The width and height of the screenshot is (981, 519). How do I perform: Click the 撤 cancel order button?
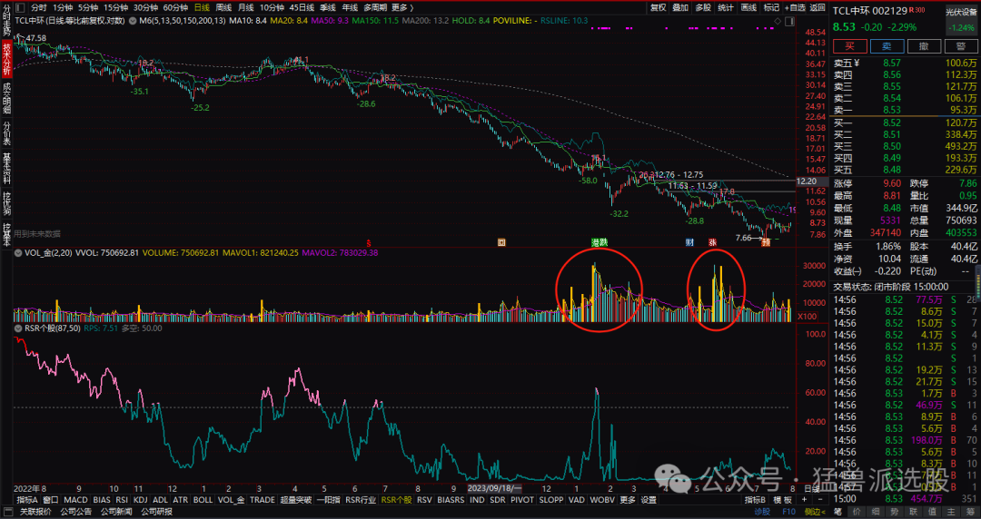click(924, 46)
